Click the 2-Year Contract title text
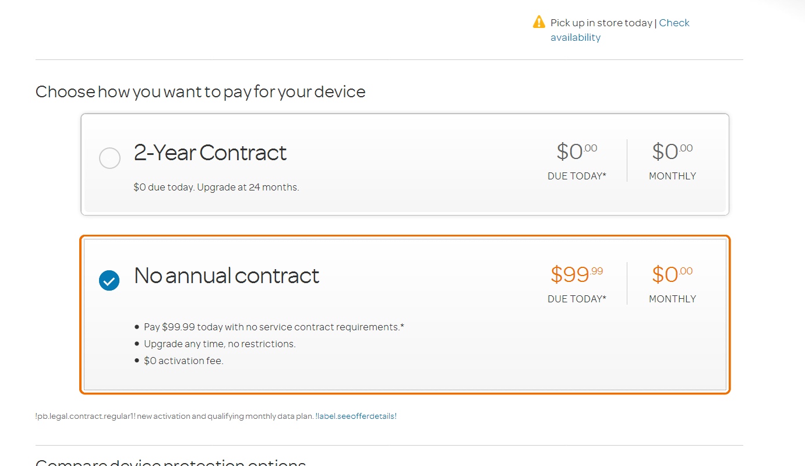 (x=210, y=153)
